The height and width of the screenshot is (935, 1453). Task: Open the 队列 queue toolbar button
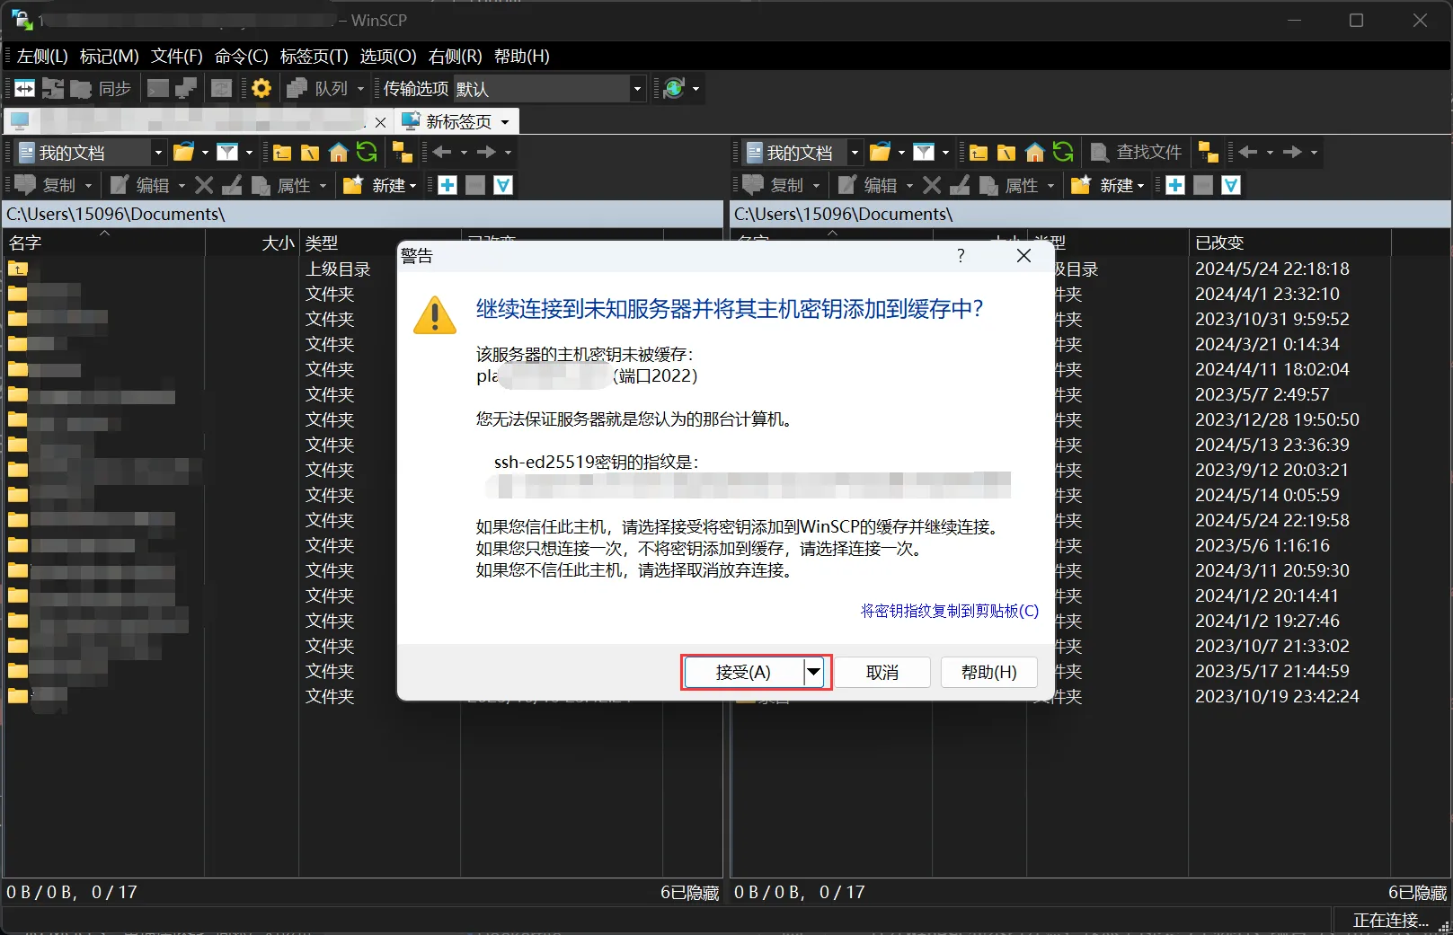(318, 88)
